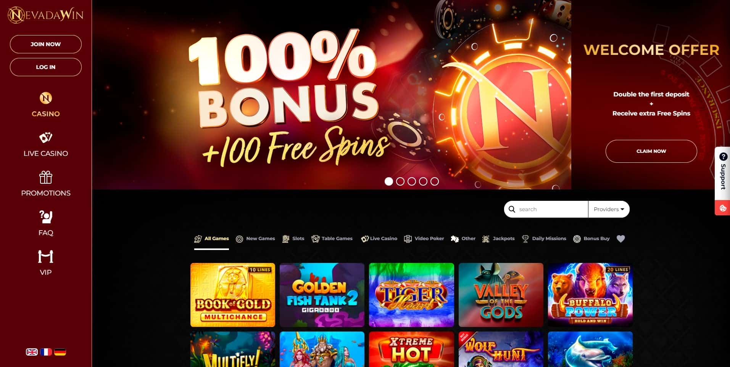Click the CLAIM NOW welcome offer button
The height and width of the screenshot is (367, 730).
tap(651, 151)
